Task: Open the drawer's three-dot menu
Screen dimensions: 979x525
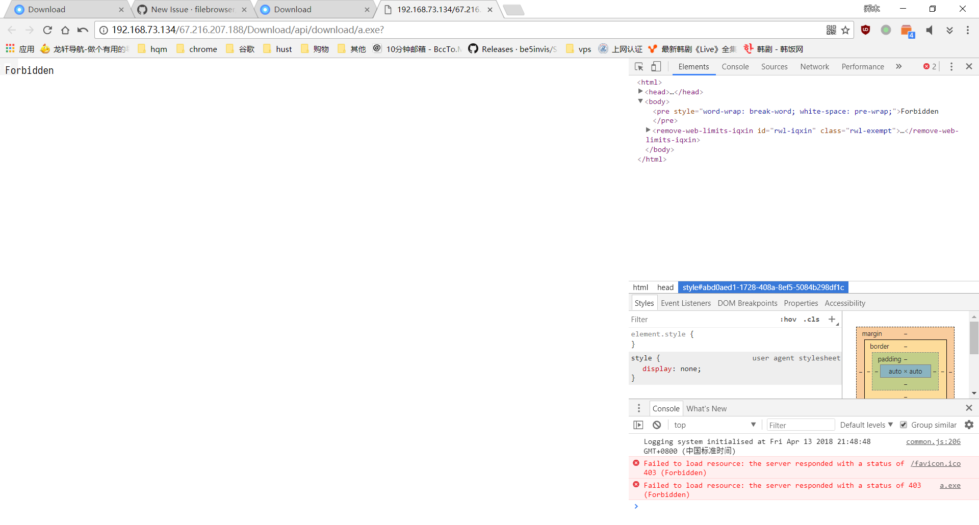Action: click(x=638, y=408)
